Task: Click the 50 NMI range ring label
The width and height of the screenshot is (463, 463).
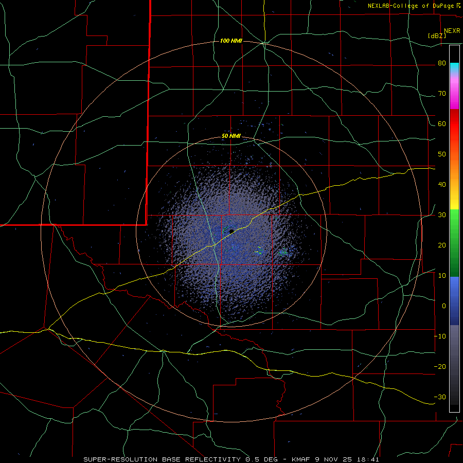Action: (x=231, y=136)
